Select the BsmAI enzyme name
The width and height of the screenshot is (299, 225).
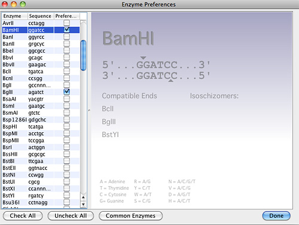[x=10, y=113]
